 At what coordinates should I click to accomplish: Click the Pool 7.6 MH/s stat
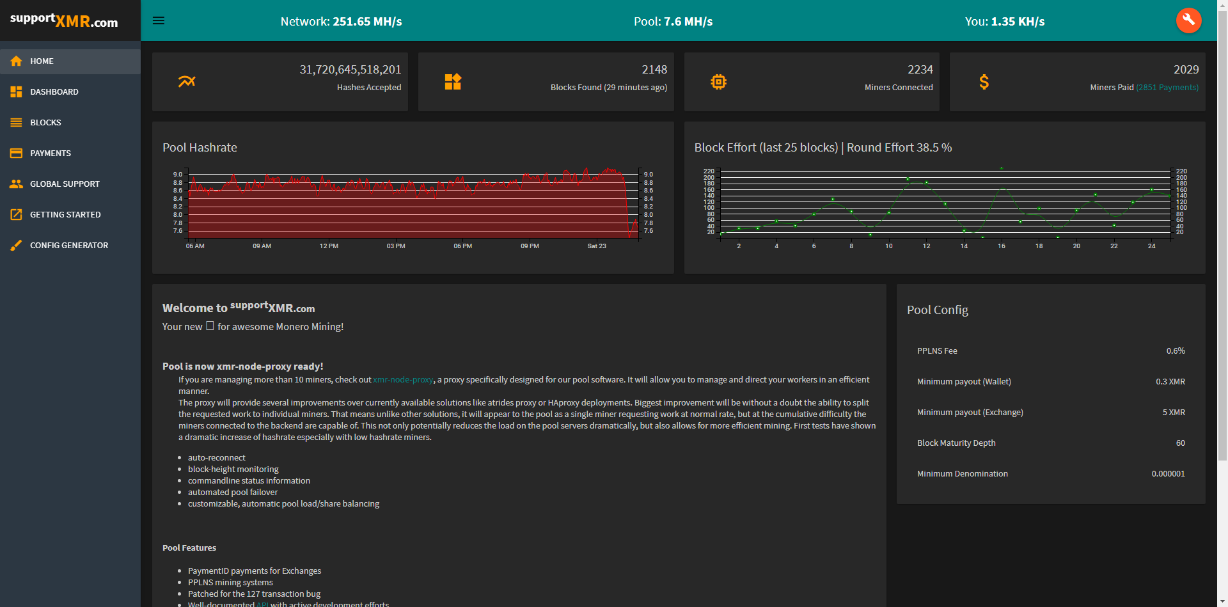pos(673,21)
